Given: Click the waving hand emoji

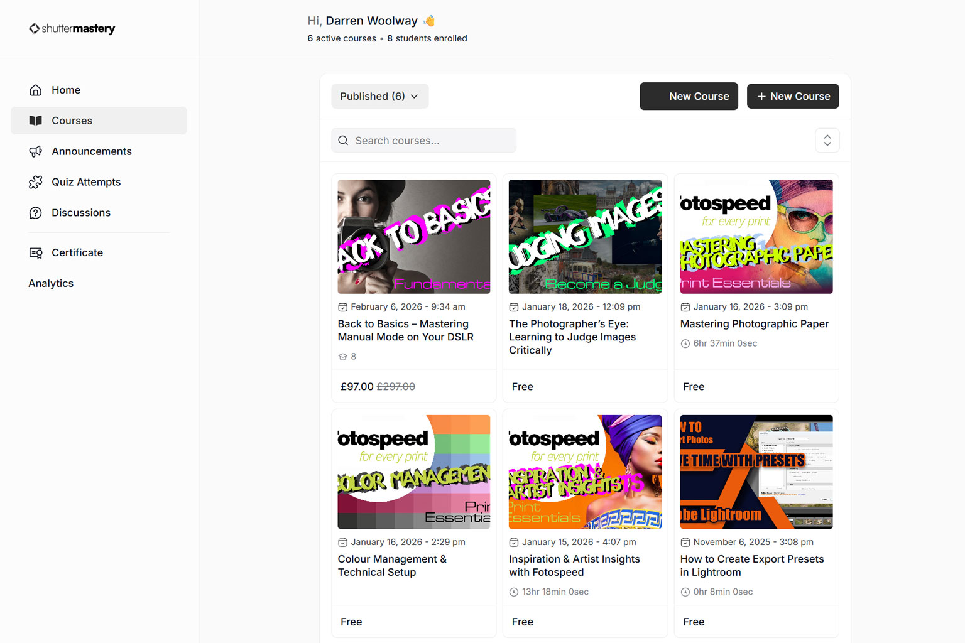Looking at the screenshot, I should point(429,21).
